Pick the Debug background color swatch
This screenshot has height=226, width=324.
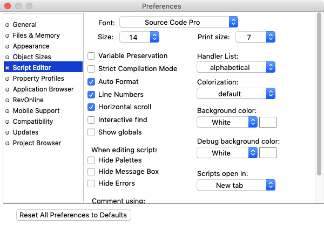268,153
